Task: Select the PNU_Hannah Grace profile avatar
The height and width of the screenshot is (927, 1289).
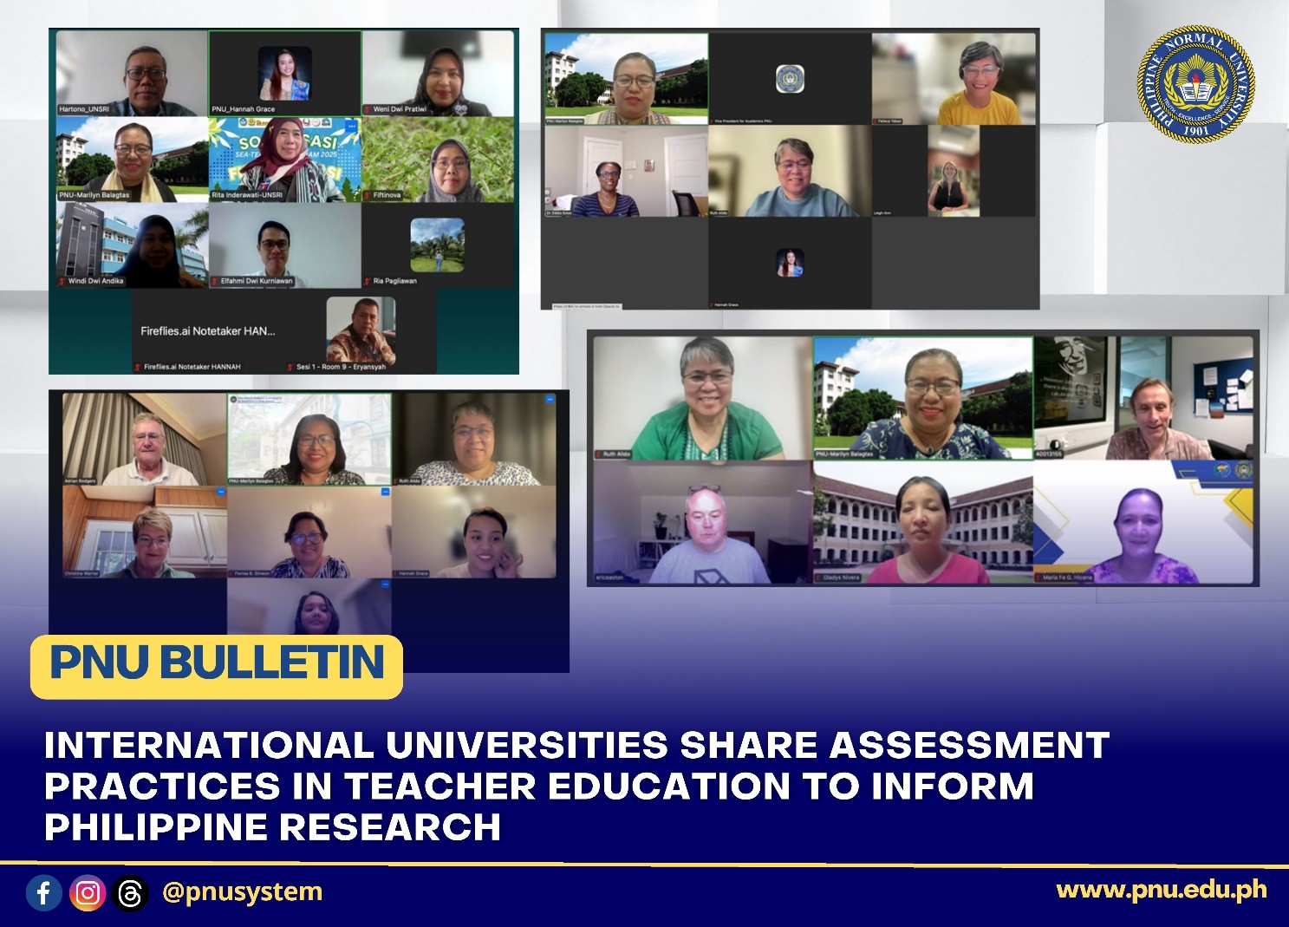Action: [284, 73]
